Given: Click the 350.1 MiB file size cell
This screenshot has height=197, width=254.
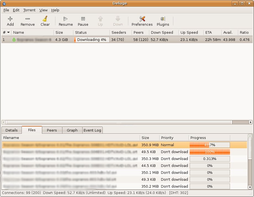Looking at the screenshot, I should tap(150, 172).
